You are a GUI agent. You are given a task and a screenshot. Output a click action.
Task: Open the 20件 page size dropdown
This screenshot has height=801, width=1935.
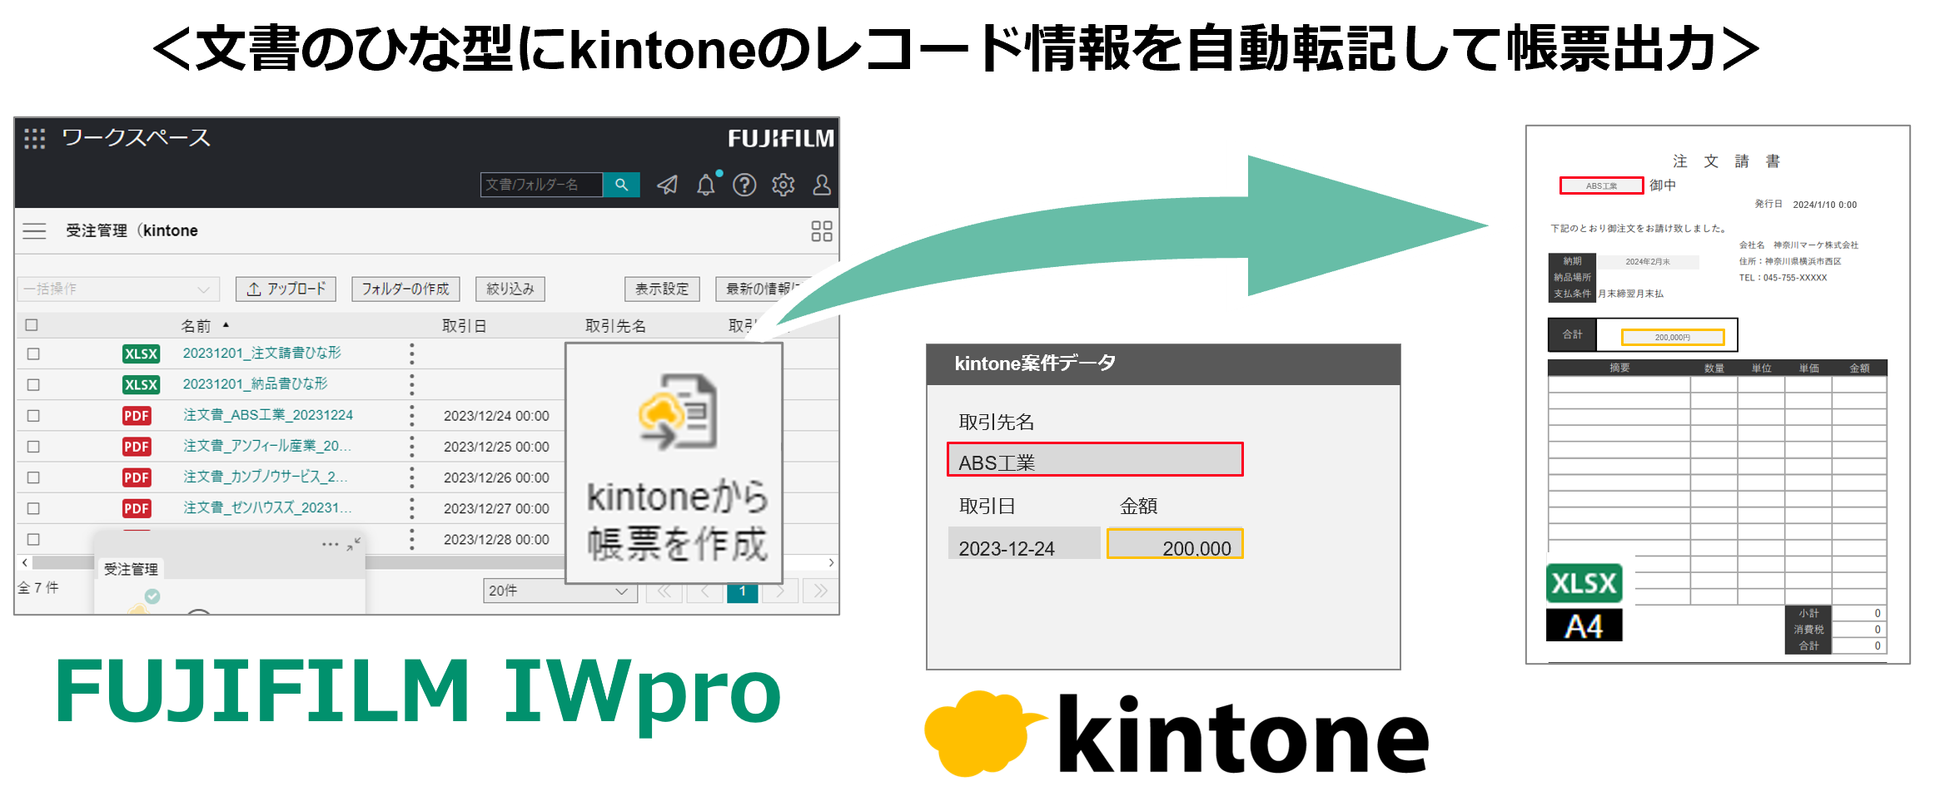(559, 591)
